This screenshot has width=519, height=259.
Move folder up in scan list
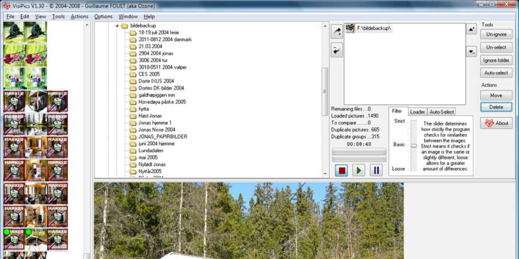point(471,29)
